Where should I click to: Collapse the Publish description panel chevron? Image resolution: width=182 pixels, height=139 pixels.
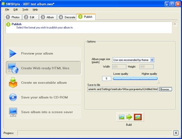pos(175,24)
